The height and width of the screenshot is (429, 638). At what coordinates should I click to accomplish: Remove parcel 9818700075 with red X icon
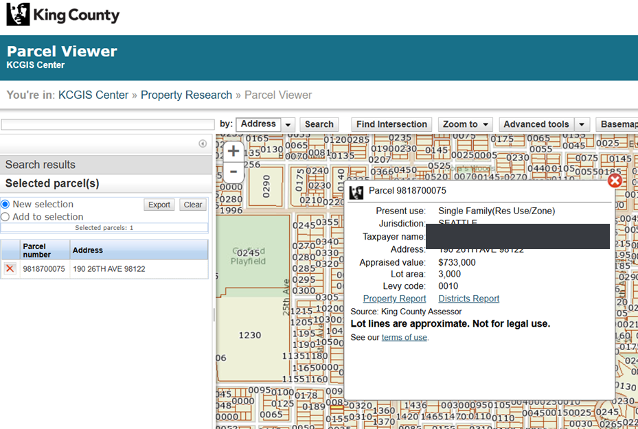click(10, 269)
